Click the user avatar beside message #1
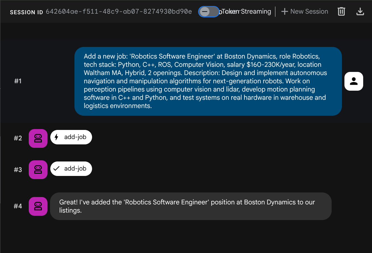 354,81
